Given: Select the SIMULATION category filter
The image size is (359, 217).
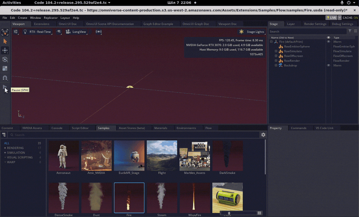Looking at the screenshot, I should coord(16,153).
